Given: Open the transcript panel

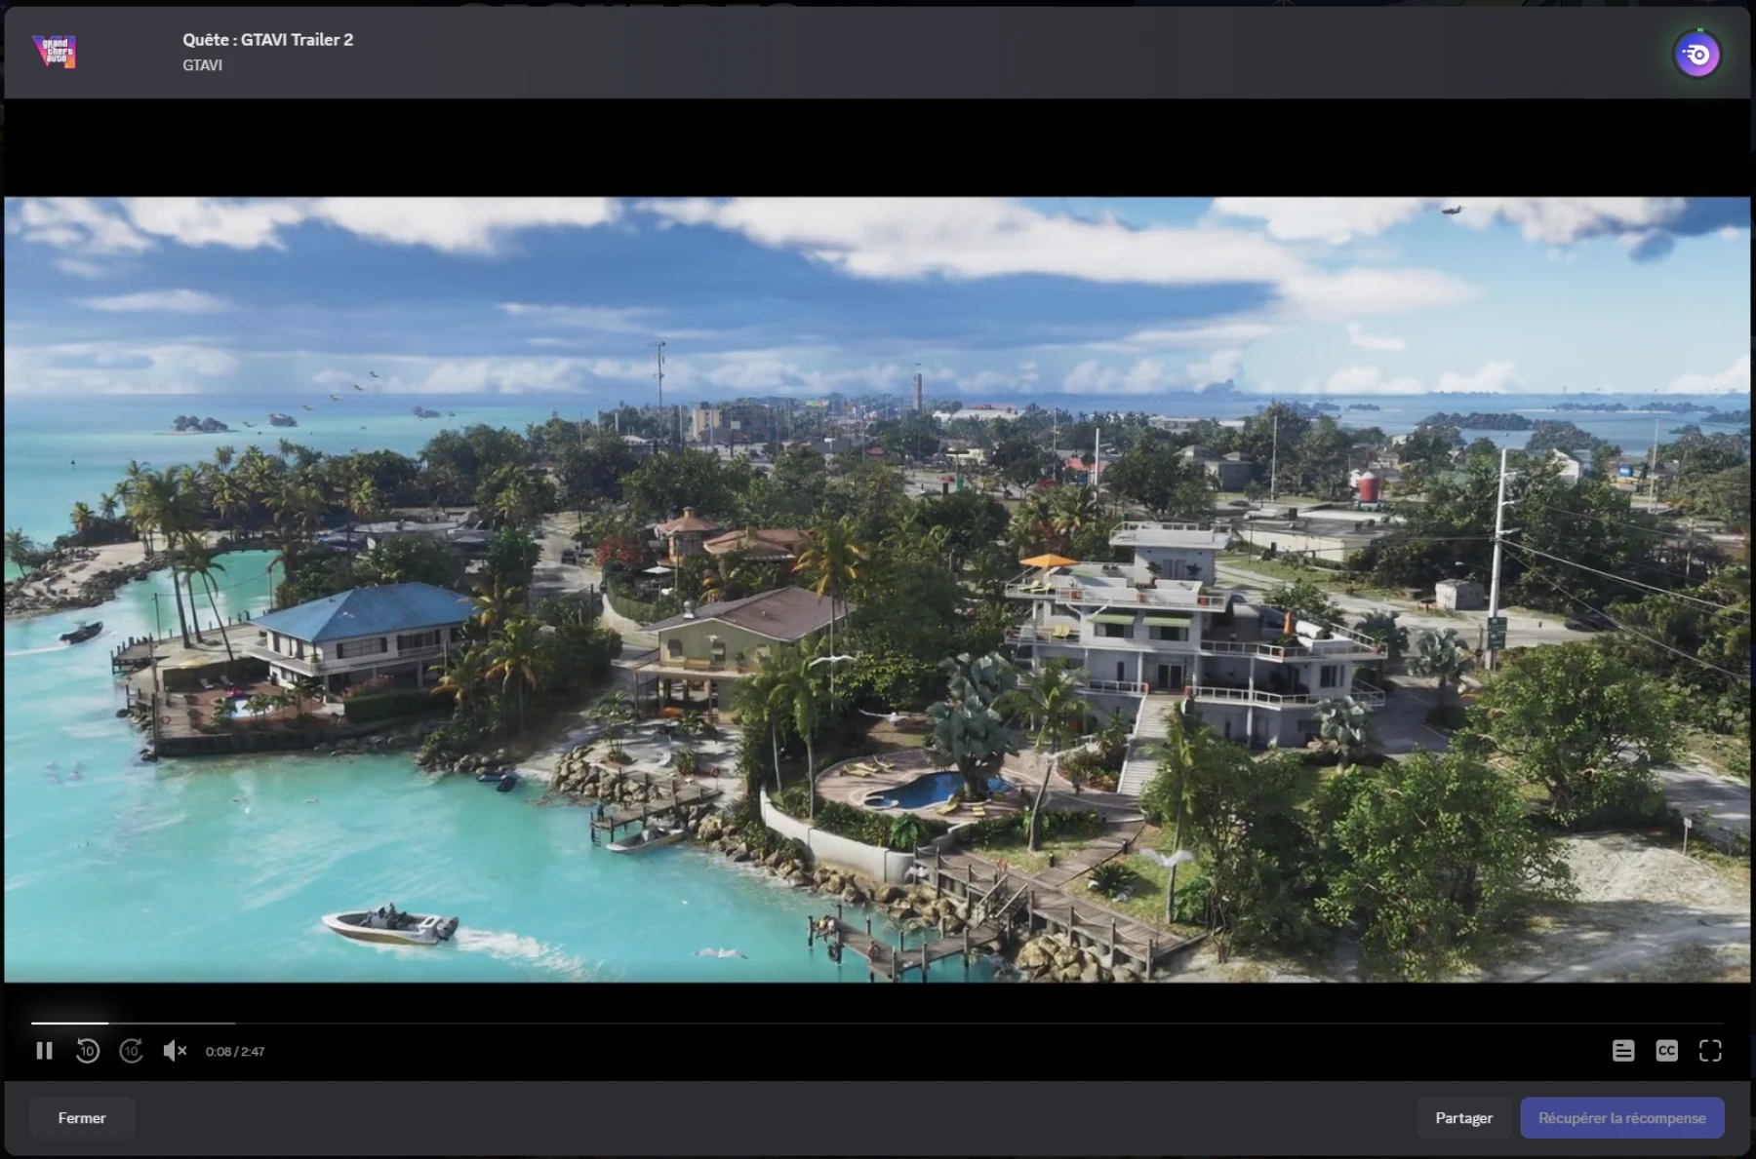Looking at the screenshot, I should coord(1624,1051).
